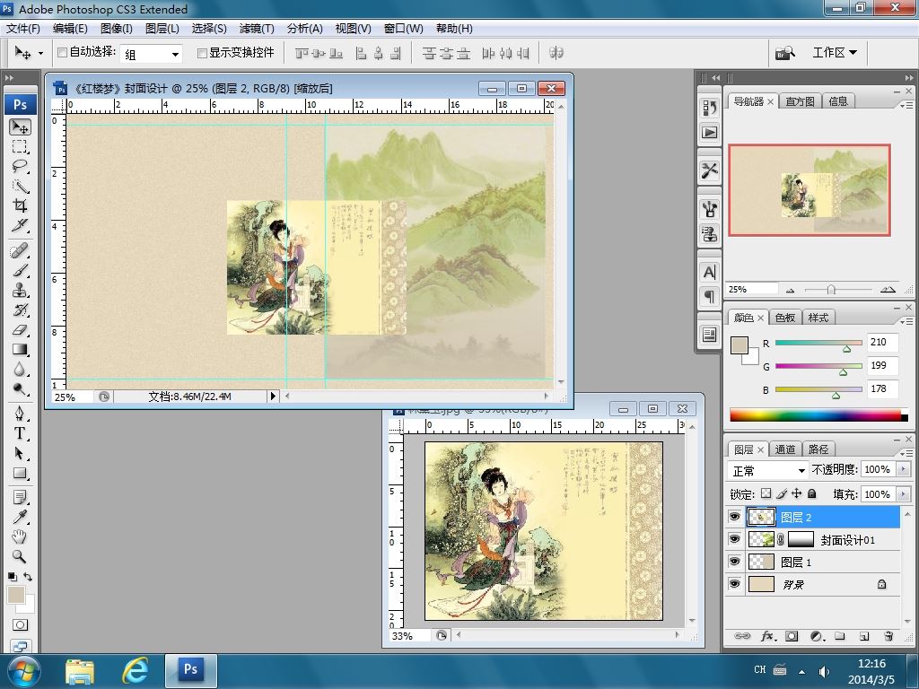
Task: Open the Navigator panel options menu
Action: point(906,105)
